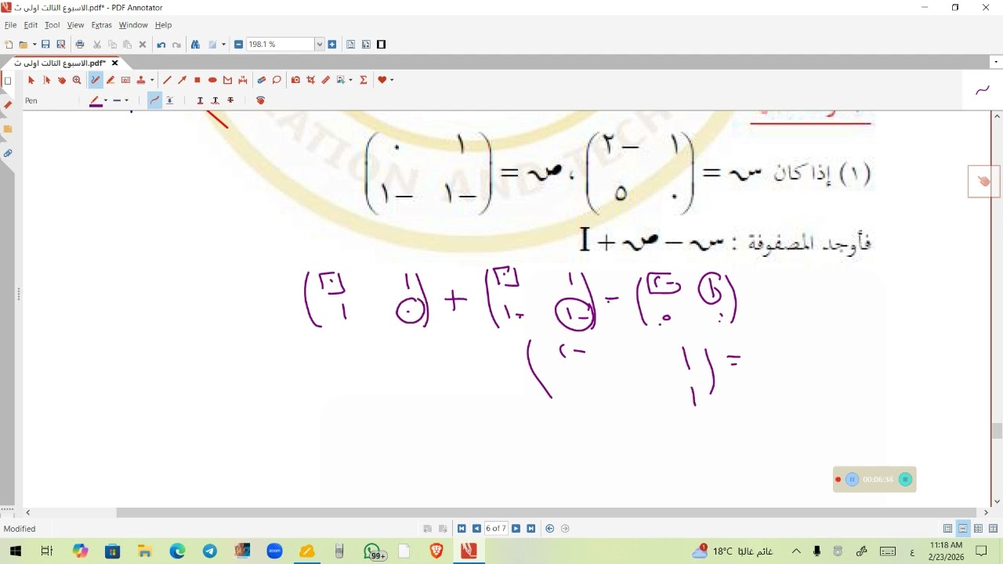Pick the Arrow drawing tool
The height and width of the screenshot is (564, 1003).
(x=182, y=80)
